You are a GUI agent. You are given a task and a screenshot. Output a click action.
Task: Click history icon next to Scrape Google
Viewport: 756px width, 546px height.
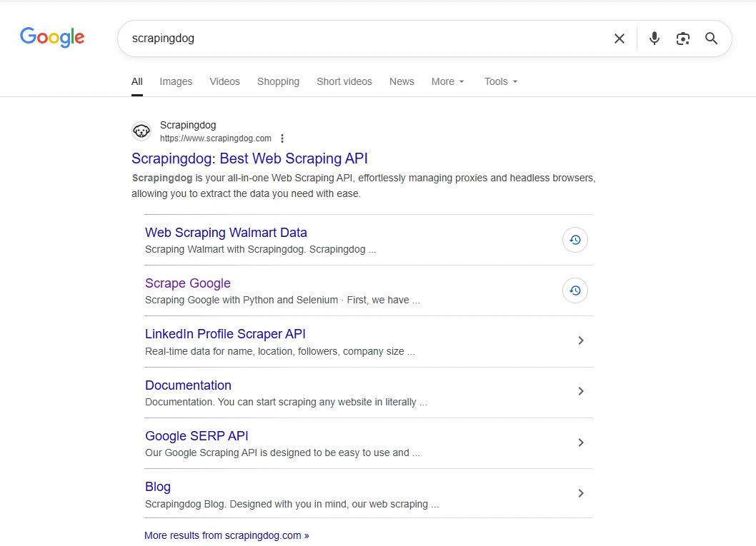point(575,290)
